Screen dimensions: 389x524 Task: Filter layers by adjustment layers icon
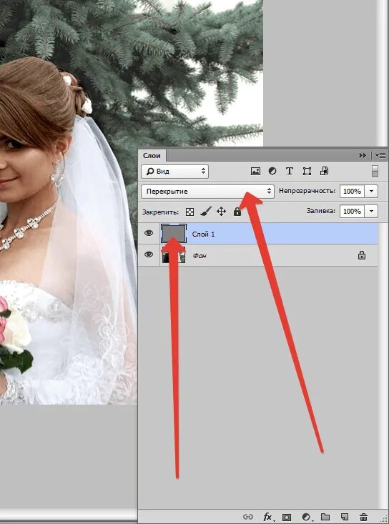272,171
